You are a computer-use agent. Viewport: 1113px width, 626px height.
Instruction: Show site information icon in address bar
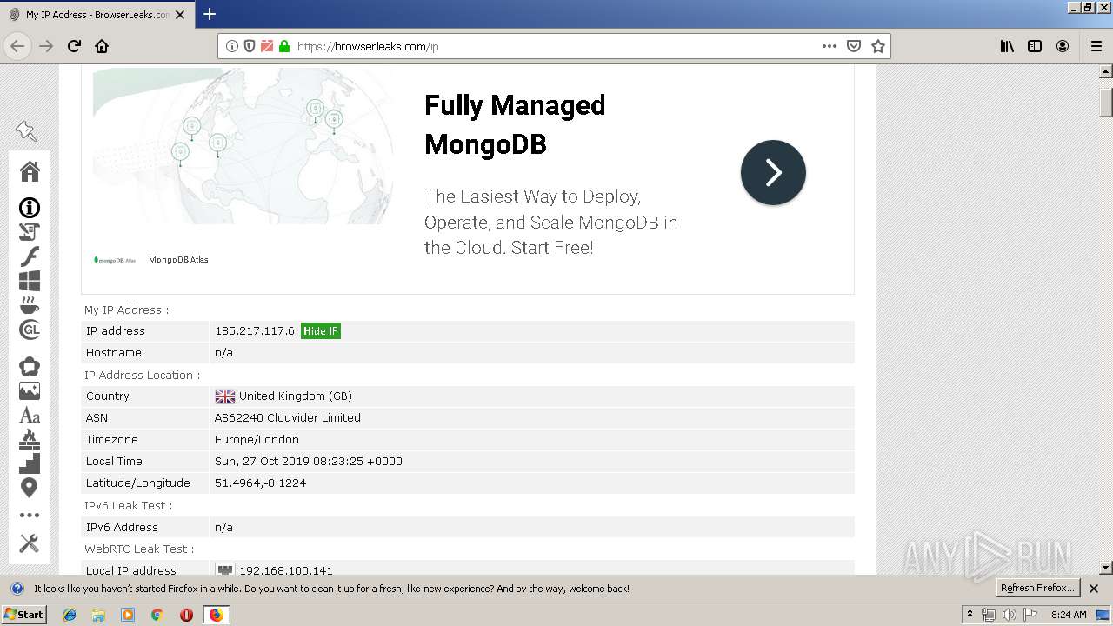point(232,46)
